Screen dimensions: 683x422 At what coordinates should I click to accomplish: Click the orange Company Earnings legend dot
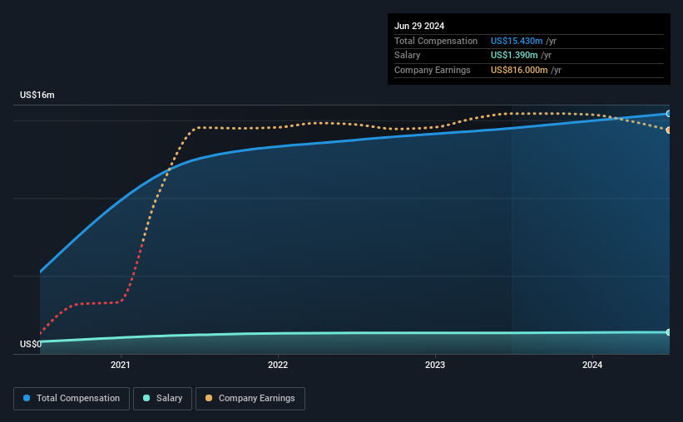[x=209, y=398]
